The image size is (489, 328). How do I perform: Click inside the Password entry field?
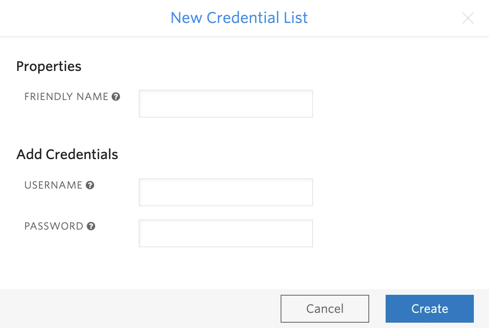[x=226, y=233]
